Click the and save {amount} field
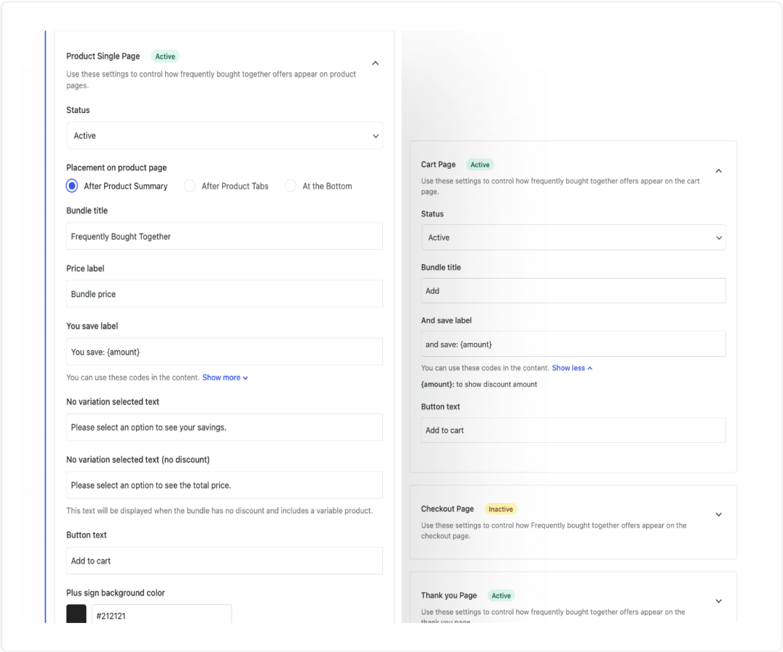Screen dimensions: 783x652 point(573,344)
